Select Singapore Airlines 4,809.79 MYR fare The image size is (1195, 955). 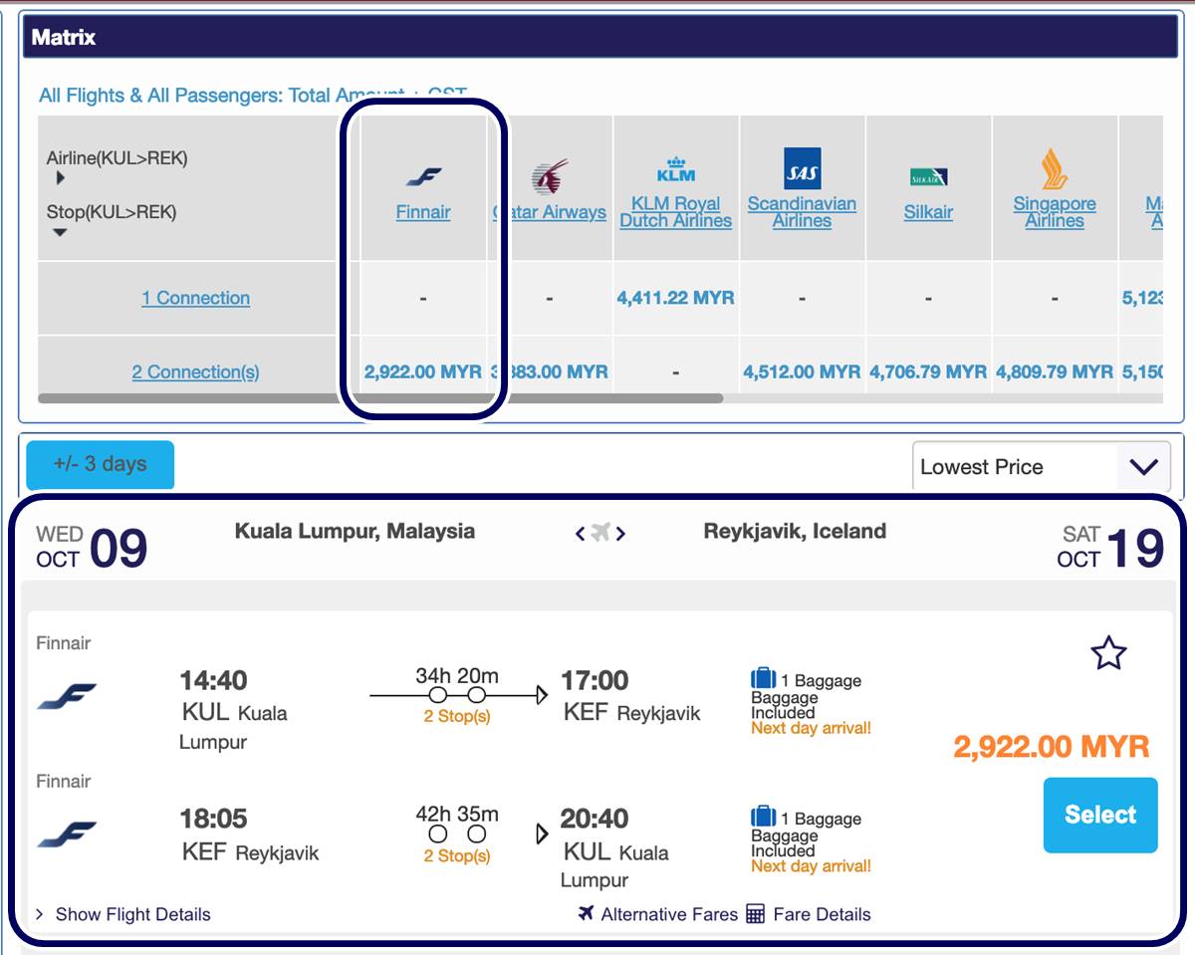click(x=1055, y=371)
